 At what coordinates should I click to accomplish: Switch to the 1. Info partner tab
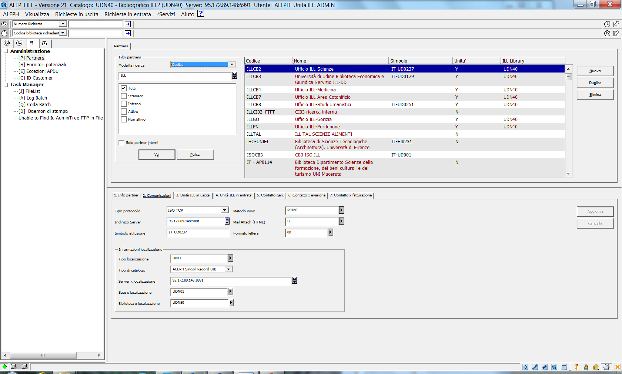click(x=126, y=195)
